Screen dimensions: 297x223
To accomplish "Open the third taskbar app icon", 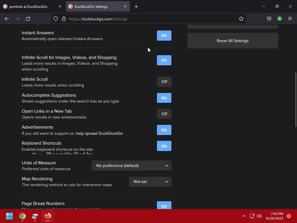I will [35, 216].
